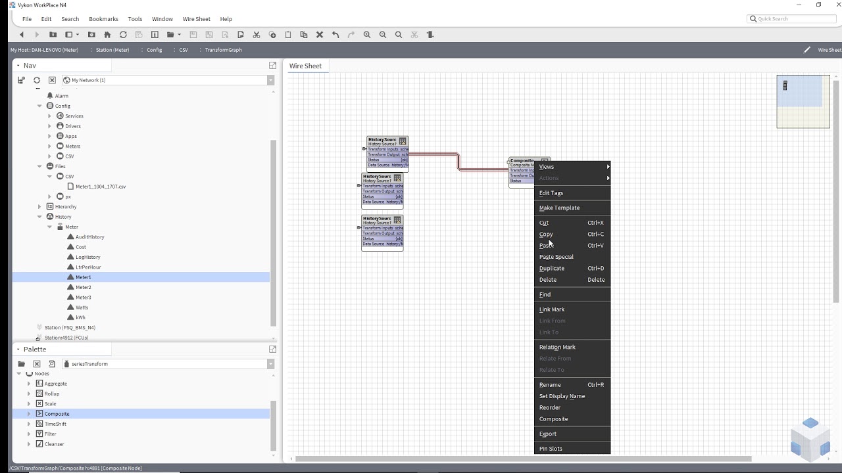Click the Palette open-folder icon

(x=21, y=364)
